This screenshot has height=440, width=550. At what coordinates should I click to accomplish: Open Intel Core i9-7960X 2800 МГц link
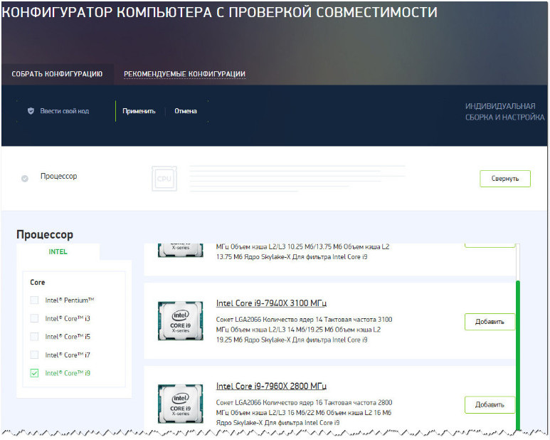tap(271, 387)
